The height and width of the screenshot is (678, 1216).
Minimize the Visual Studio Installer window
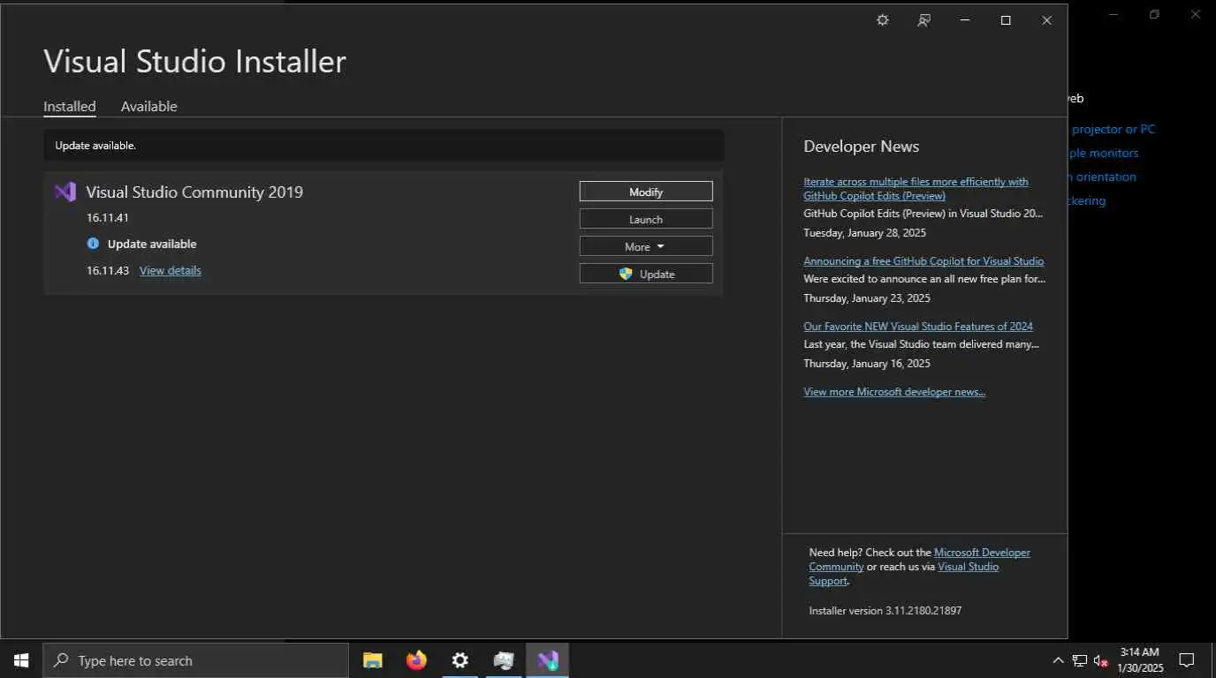click(964, 20)
